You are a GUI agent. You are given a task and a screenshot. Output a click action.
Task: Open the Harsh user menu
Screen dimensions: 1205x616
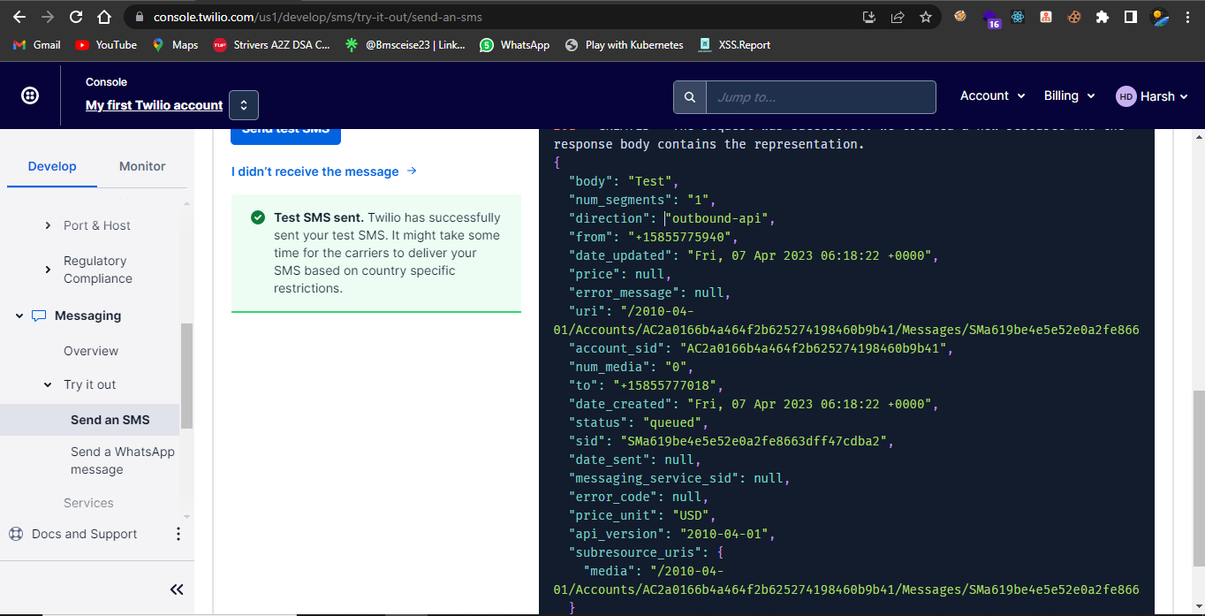click(1152, 96)
